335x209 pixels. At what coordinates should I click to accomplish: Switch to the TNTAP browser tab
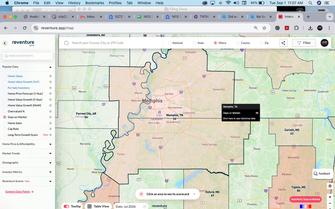point(205,17)
